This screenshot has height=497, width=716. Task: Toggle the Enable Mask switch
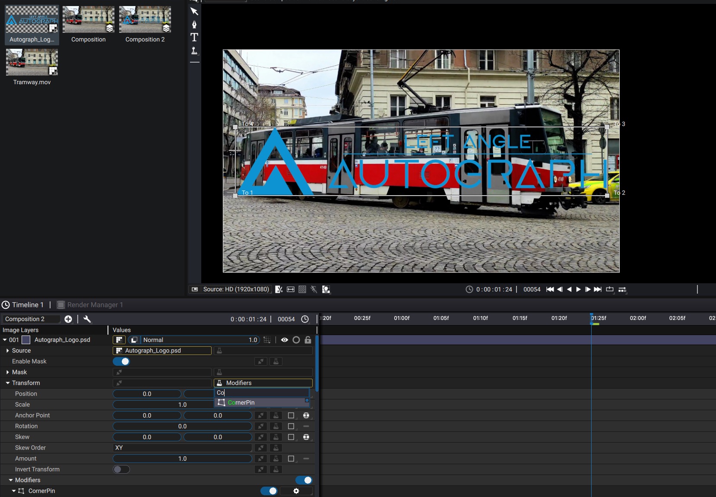tap(121, 361)
